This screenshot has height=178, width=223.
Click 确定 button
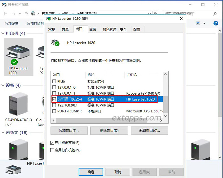91,172
